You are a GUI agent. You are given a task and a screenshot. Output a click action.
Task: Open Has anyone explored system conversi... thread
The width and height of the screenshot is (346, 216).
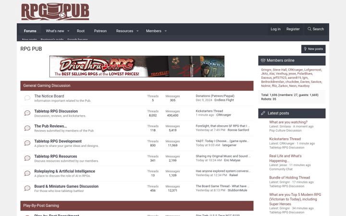(223, 171)
